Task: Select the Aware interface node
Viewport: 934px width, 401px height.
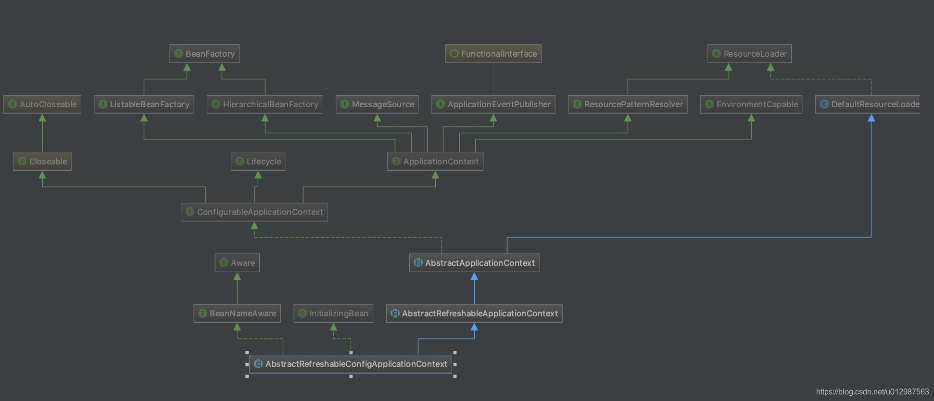Action: [237, 263]
